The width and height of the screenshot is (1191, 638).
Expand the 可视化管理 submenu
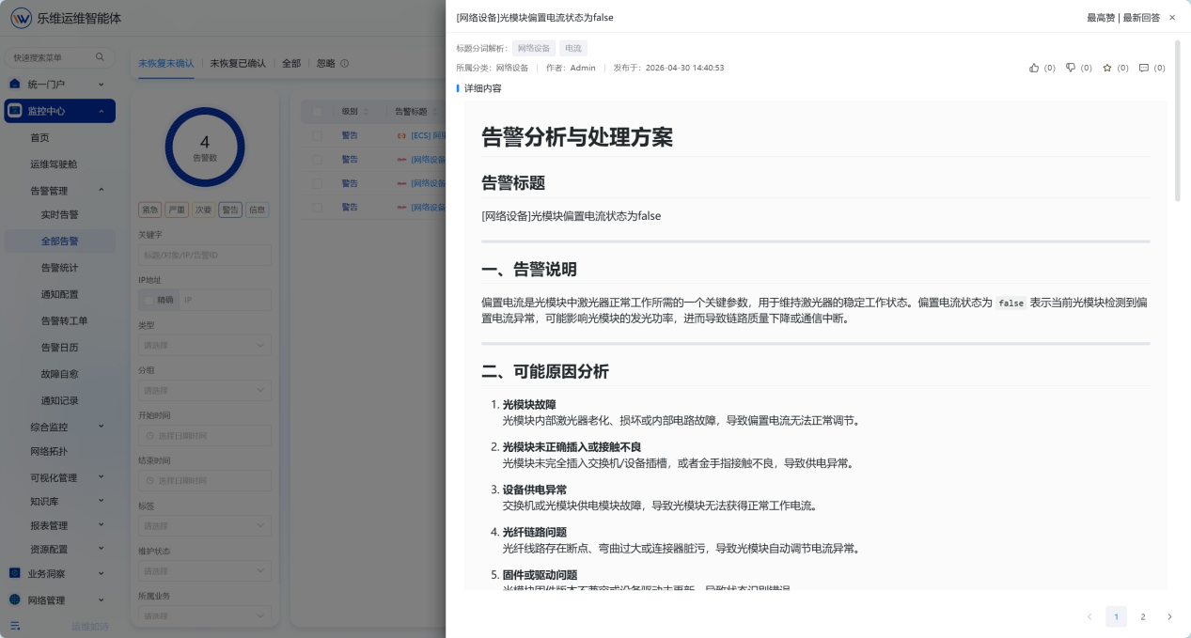[x=101, y=477]
